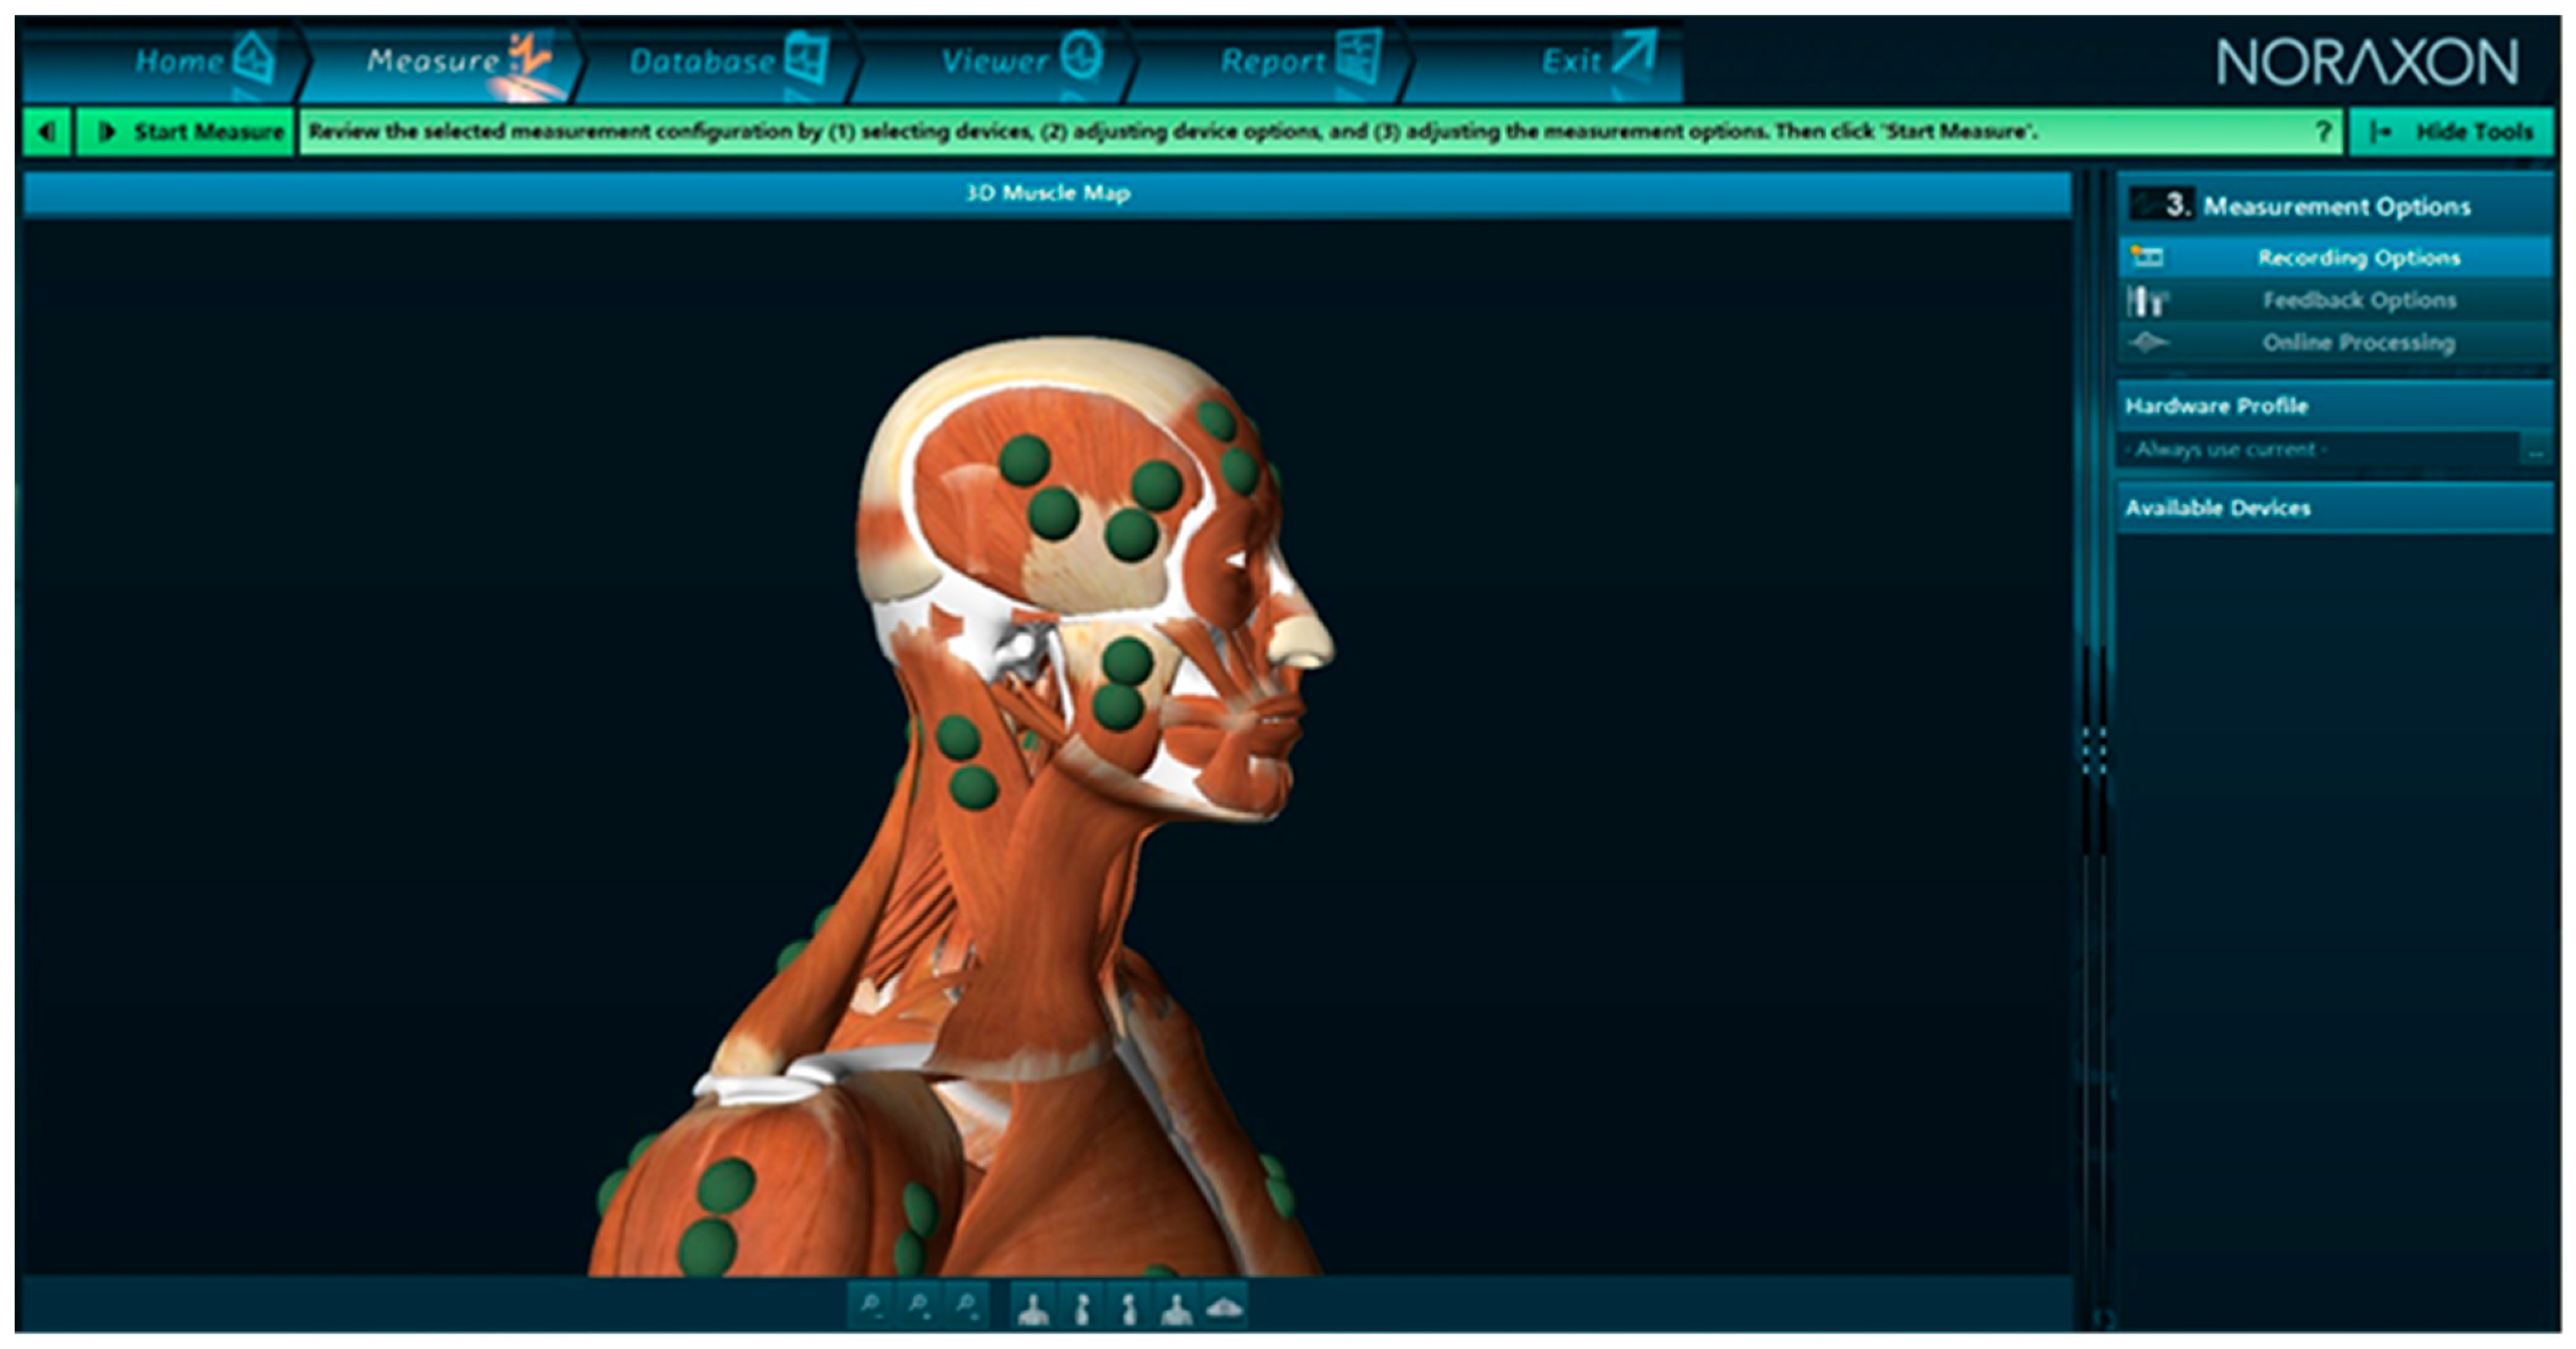The width and height of the screenshot is (2576, 1349).
Task: Open the Hardware Profile ellipsis button
Action: click(2535, 451)
